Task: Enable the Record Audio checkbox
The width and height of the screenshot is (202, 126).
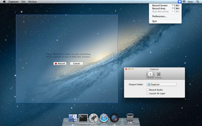Action: click(147, 90)
